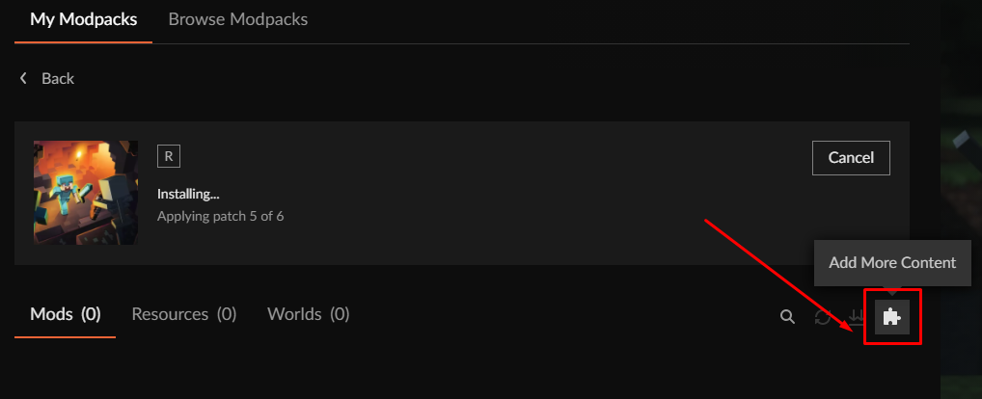Click the background artwork on the right edge
Image resolution: width=982 pixels, height=399 pixels.
click(x=960, y=193)
